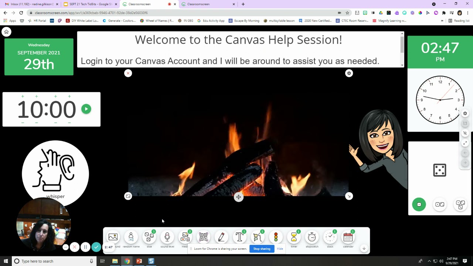Bookmark this page with the star icon
Viewport: 473px width, 266px height.
click(x=347, y=13)
